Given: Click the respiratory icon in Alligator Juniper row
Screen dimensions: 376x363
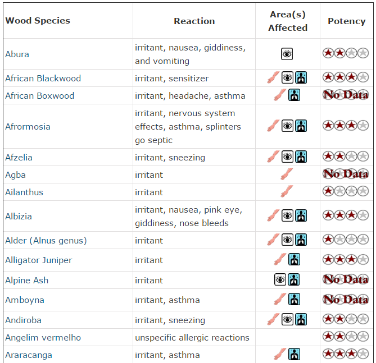Looking at the screenshot, I should pos(295,259).
